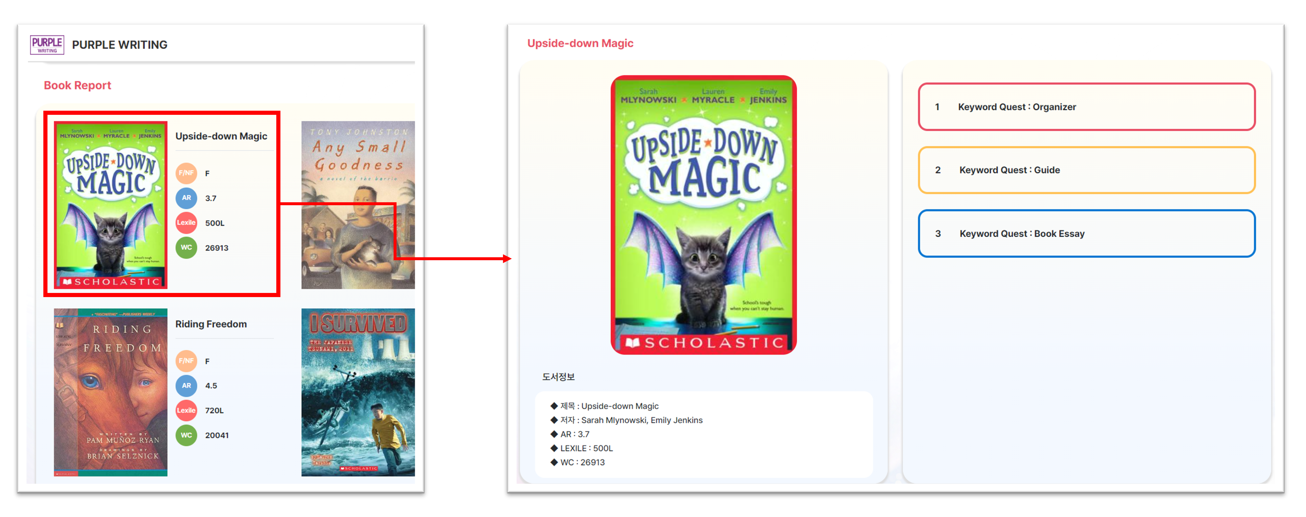Viewport: 1306px width, 517px height.
Task: Click the WC badge showing 20041
Action: coord(186,435)
